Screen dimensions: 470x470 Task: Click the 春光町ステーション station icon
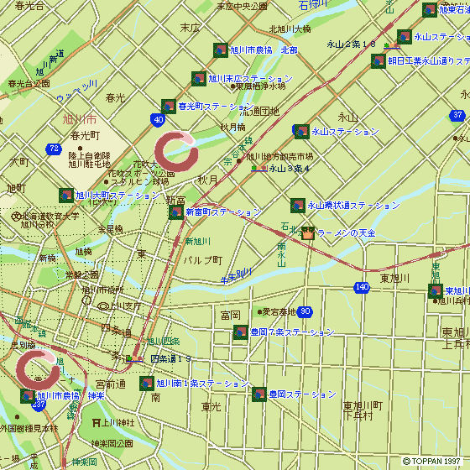169,107
